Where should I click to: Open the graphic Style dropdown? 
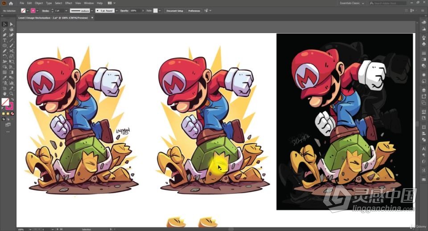pos(160,11)
